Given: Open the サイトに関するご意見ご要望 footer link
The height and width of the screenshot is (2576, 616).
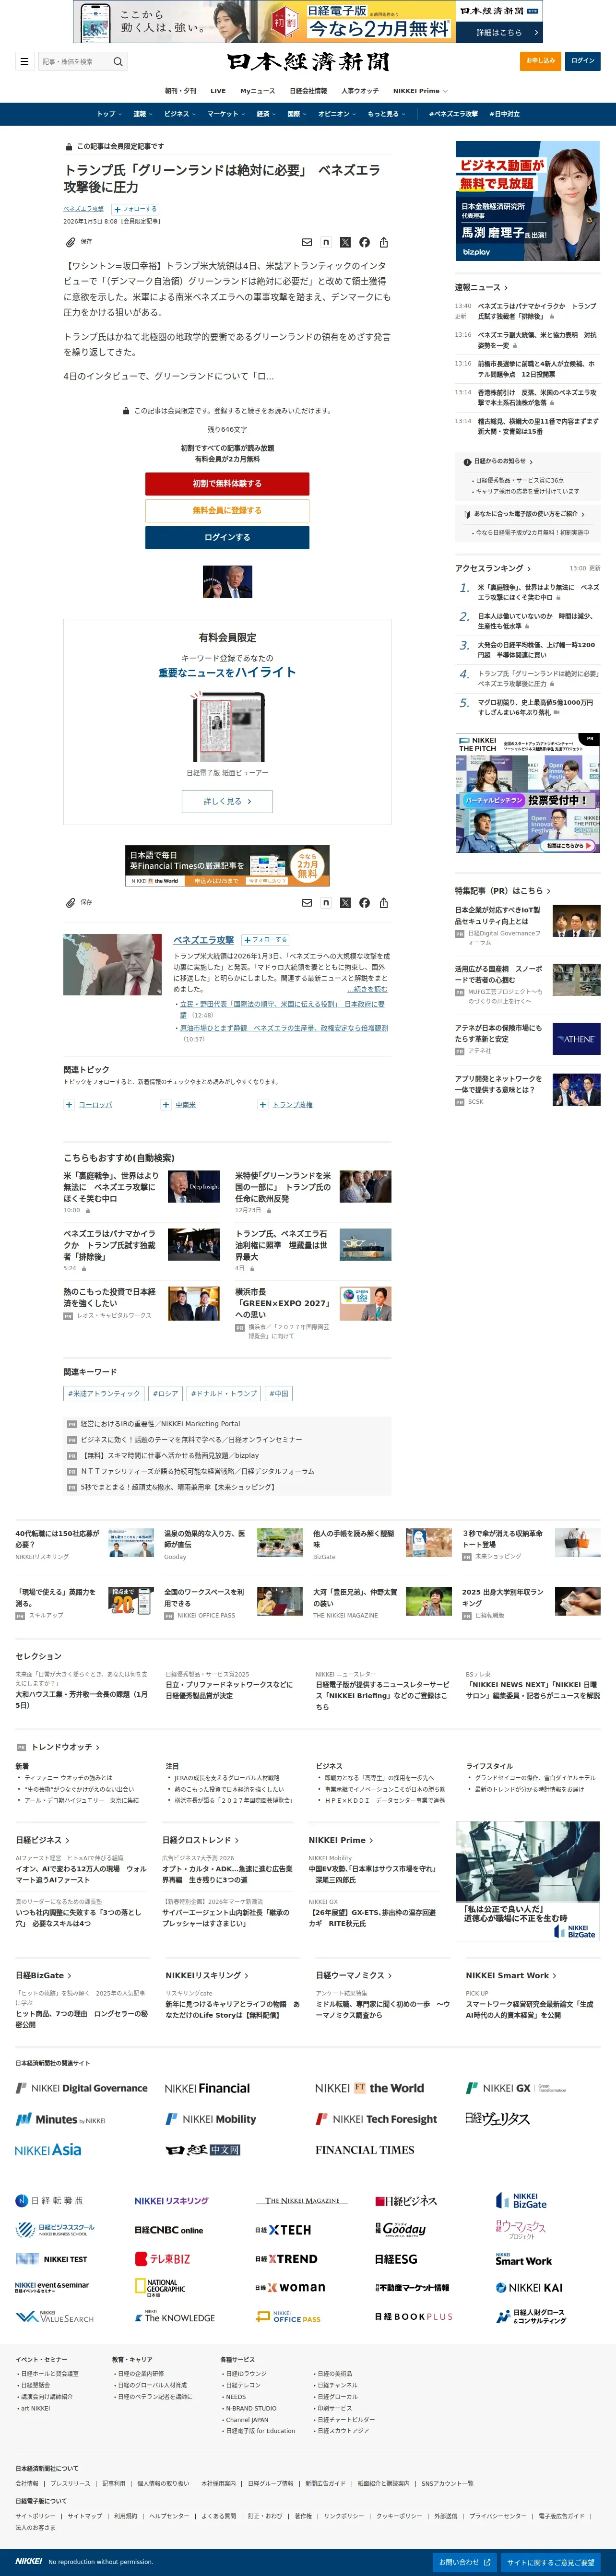Looking at the screenshot, I should 551,2562.
